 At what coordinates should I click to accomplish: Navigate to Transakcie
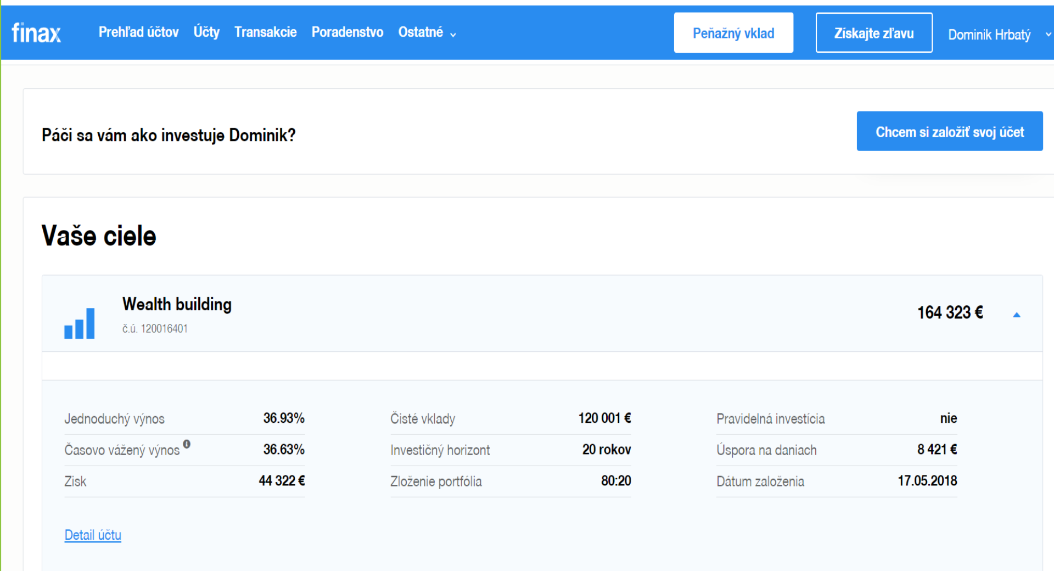tap(265, 32)
